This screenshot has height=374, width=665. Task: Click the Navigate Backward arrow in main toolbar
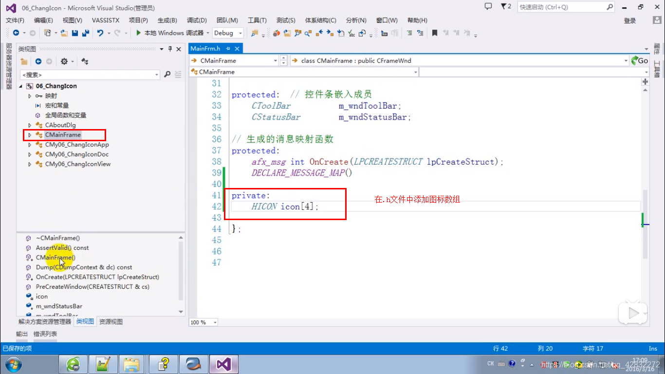coord(16,33)
